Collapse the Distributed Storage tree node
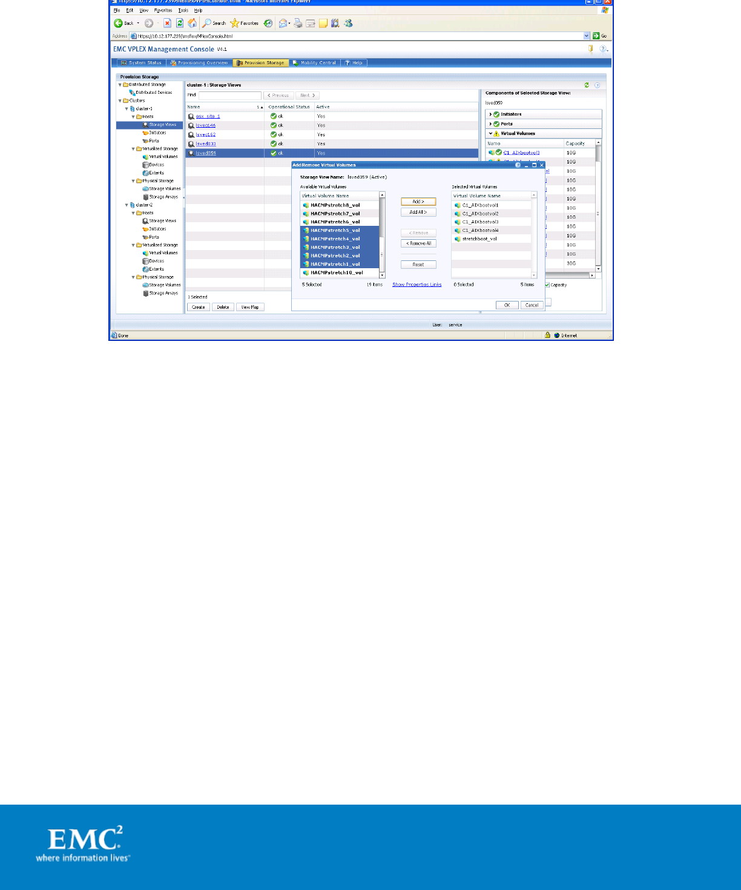 (x=120, y=85)
